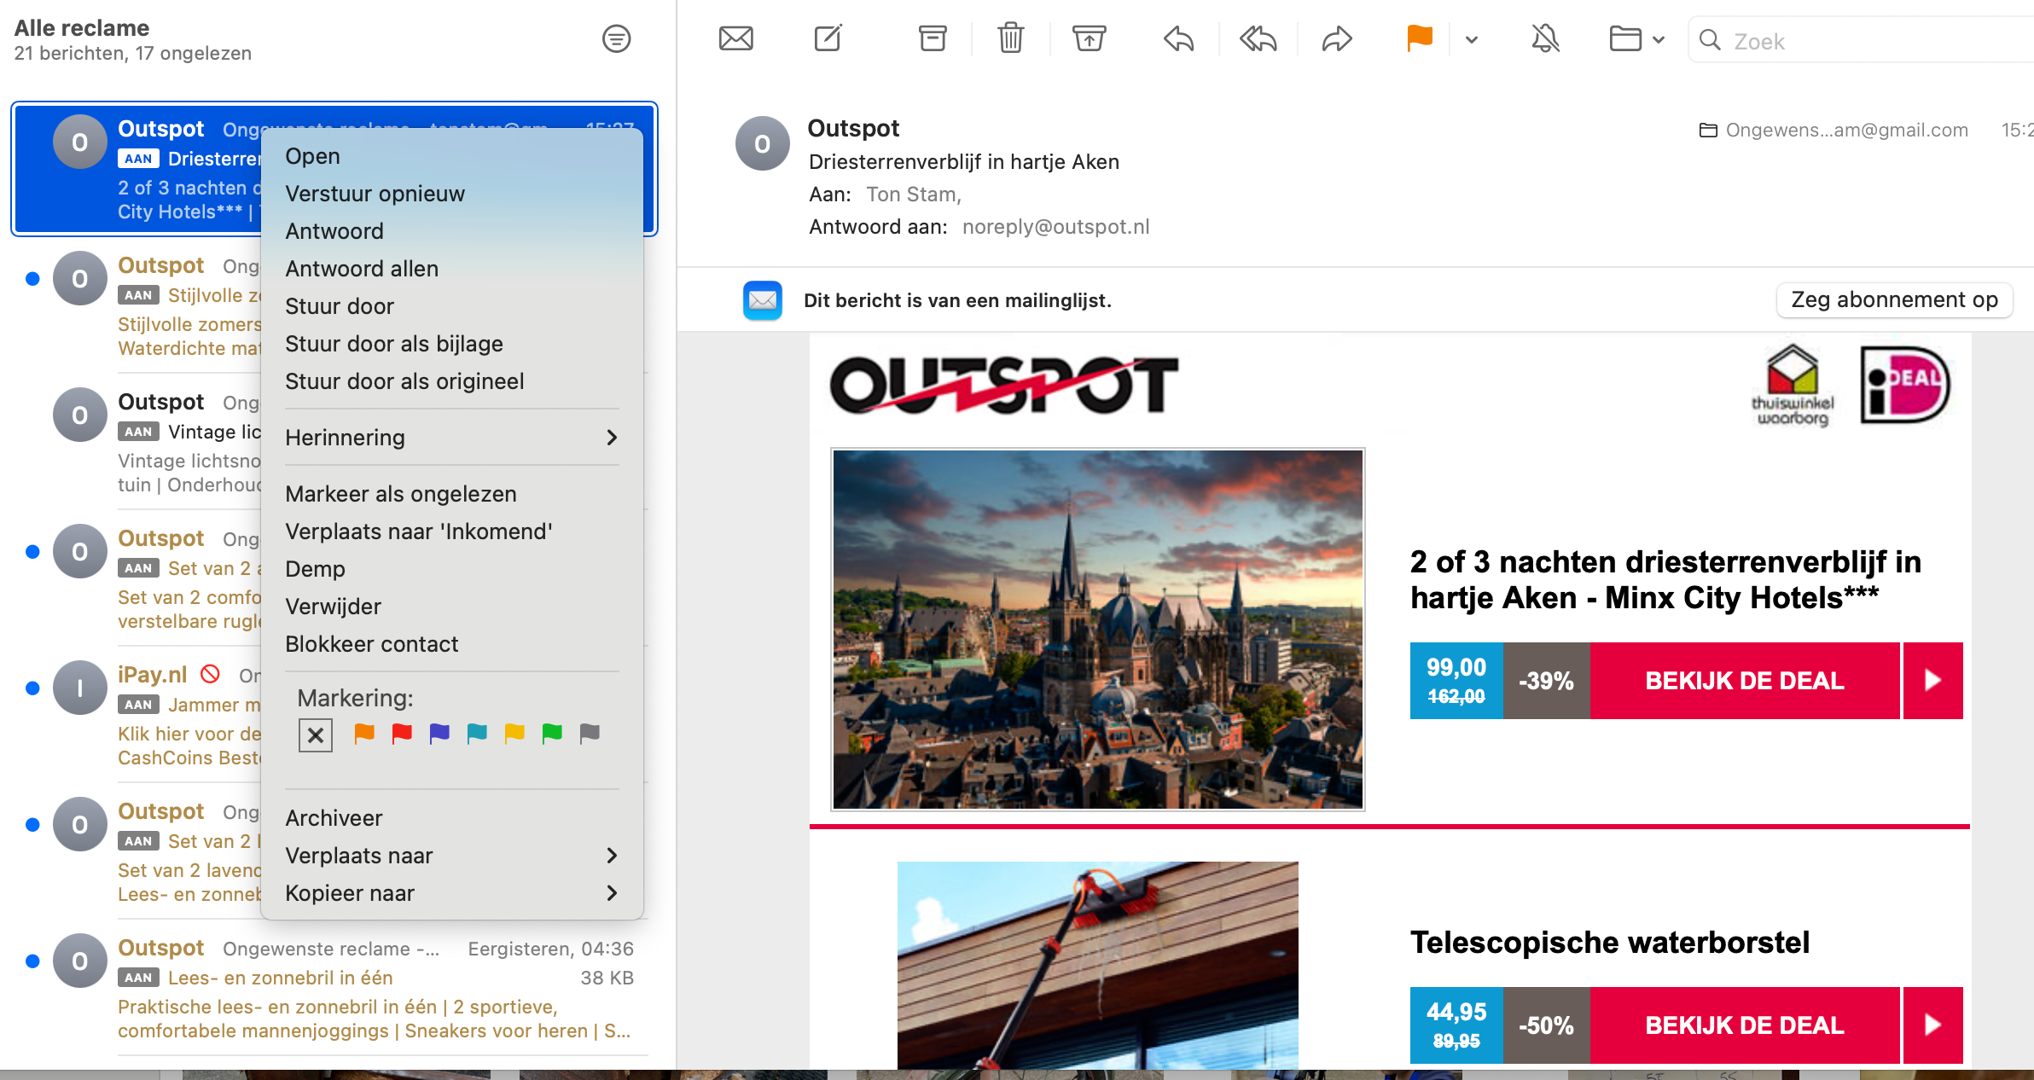Click recipient Ton Stam
Screen dimensions: 2034x1080
914,195
